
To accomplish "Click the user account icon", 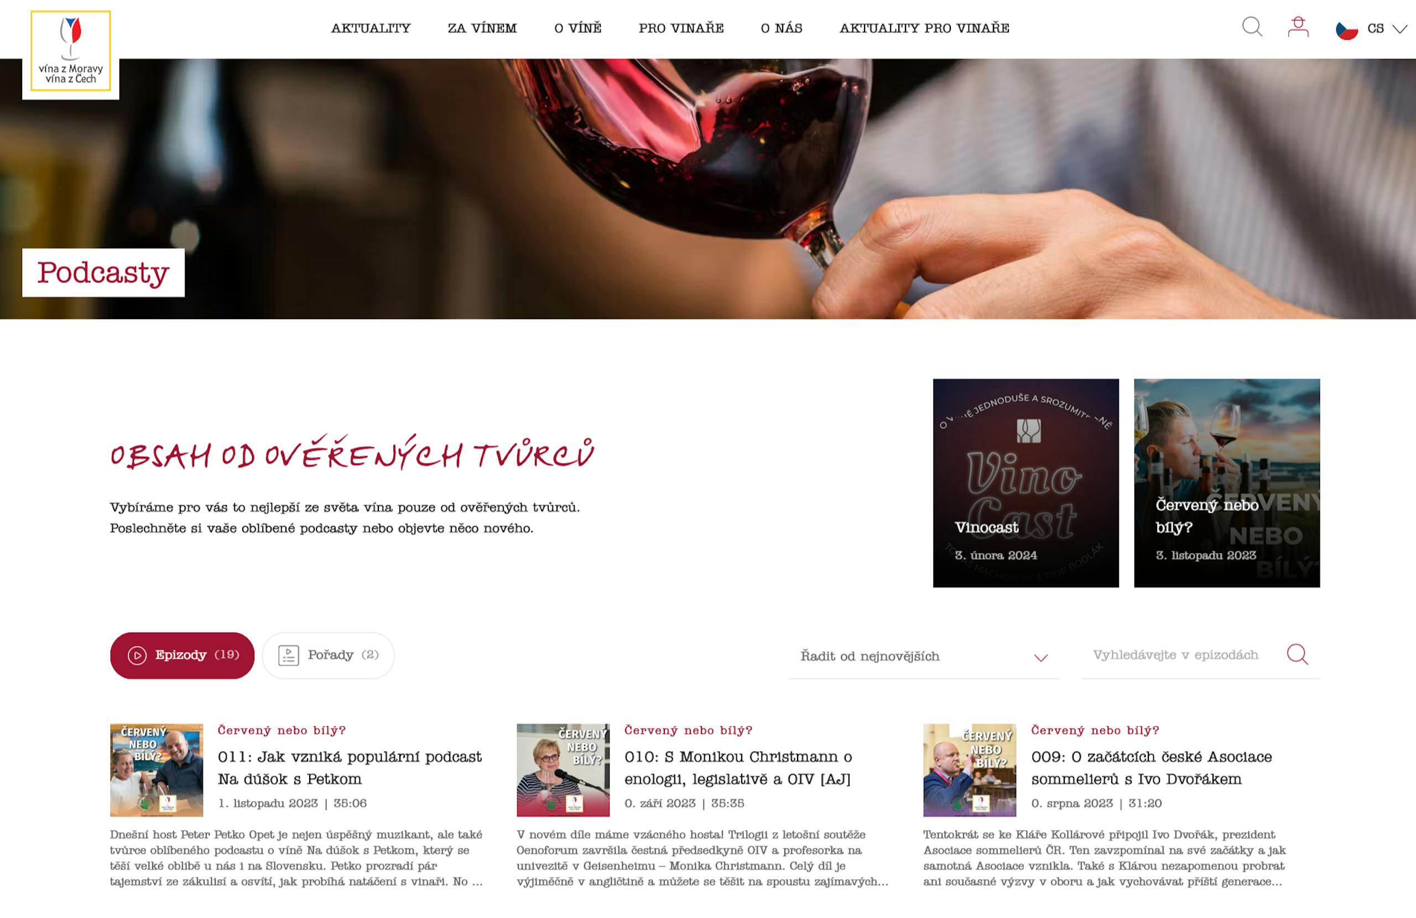I will tap(1298, 27).
